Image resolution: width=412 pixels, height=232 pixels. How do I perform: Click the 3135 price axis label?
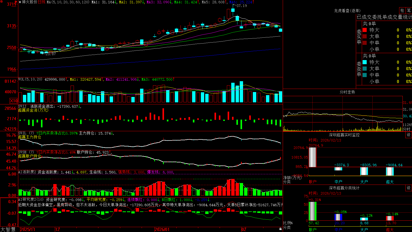click(x=11, y=26)
